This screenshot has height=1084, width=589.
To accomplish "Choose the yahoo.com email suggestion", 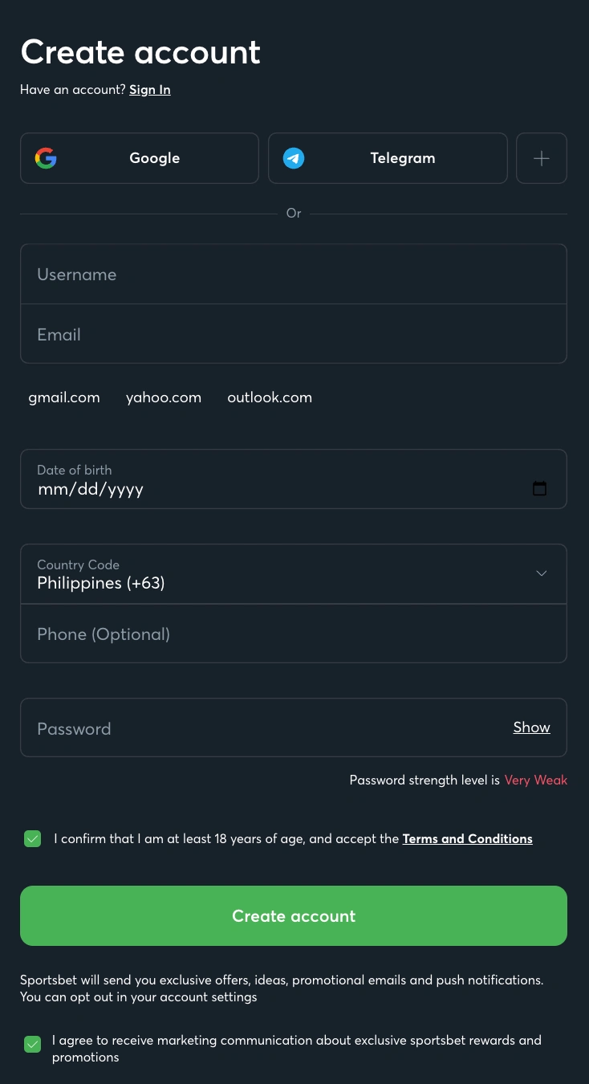I will [164, 397].
